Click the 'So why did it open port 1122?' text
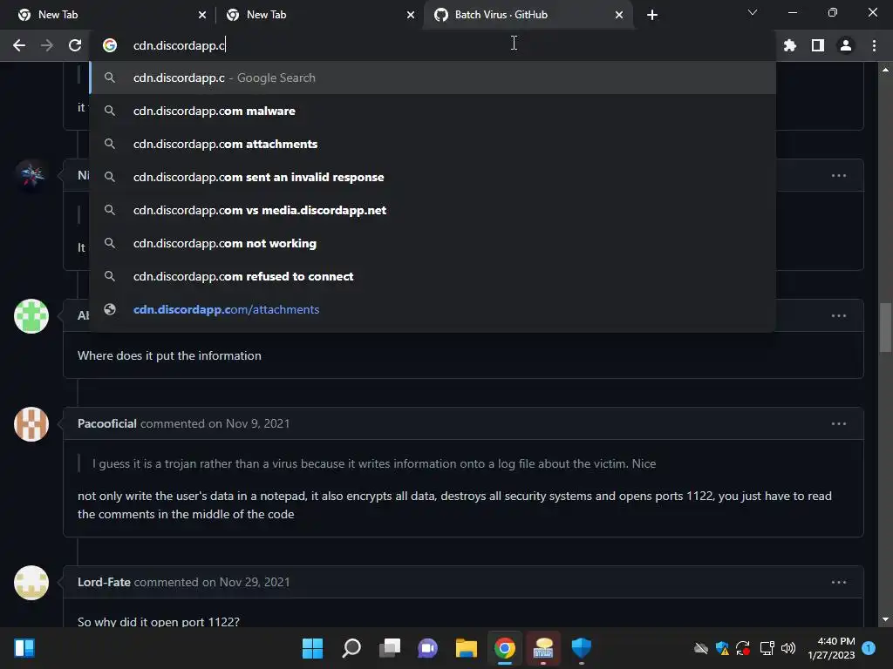 (x=159, y=622)
